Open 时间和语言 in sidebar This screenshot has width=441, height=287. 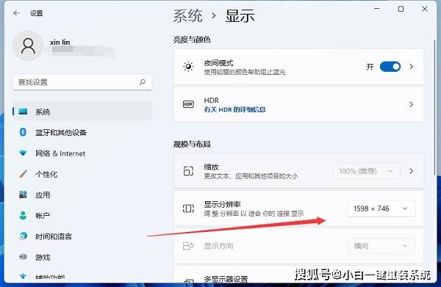coord(82,236)
